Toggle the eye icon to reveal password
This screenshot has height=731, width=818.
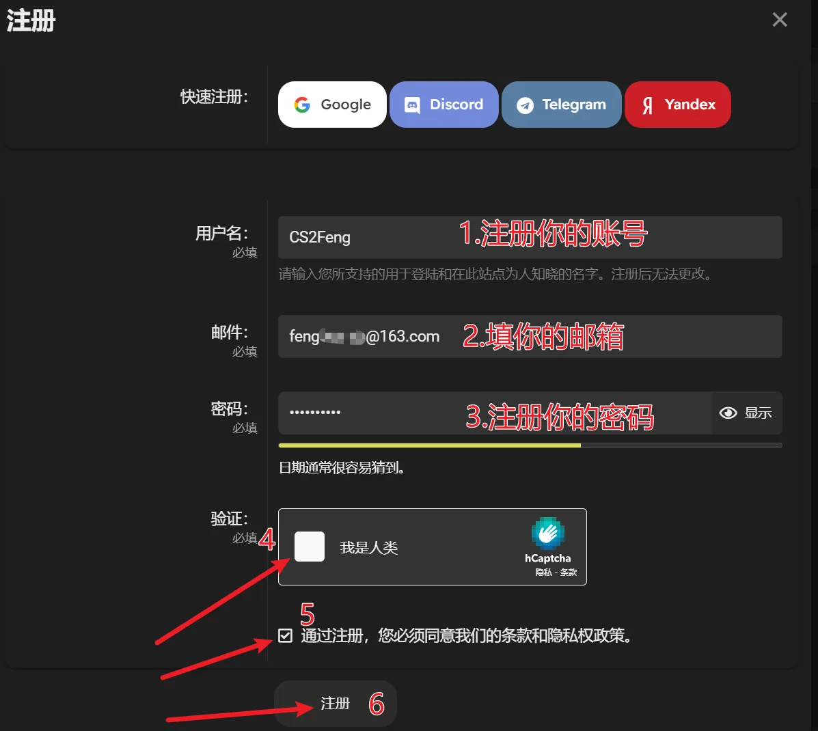tap(728, 413)
